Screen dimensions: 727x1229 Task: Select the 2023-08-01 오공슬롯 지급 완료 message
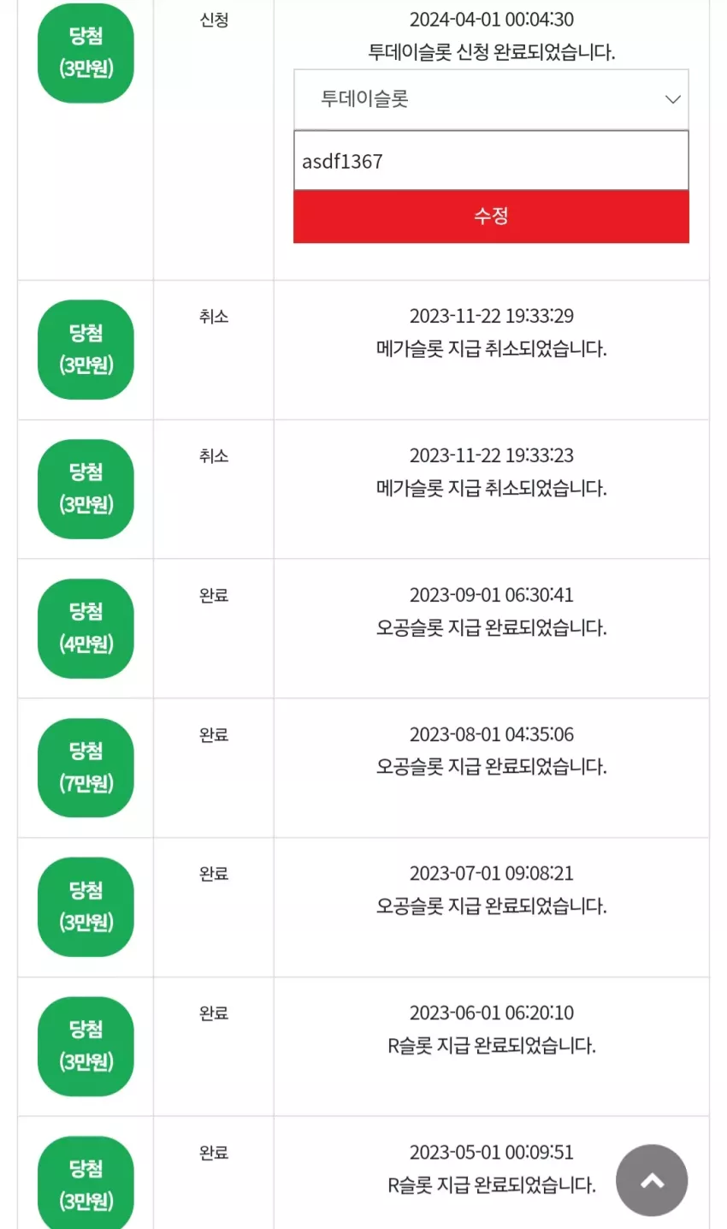(x=492, y=767)
